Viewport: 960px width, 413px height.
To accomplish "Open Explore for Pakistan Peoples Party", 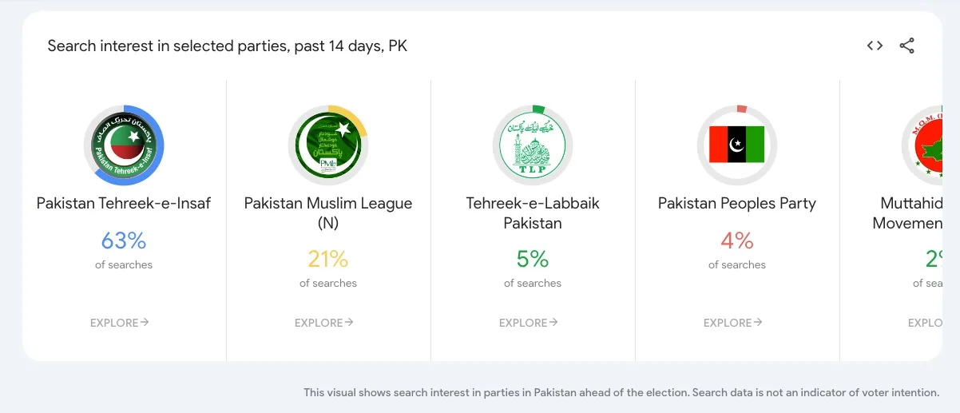I will pos(733,323).
